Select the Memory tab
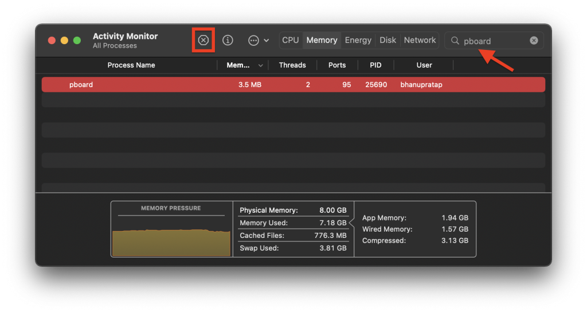587x313 pixels. click(x=322, y=40)
